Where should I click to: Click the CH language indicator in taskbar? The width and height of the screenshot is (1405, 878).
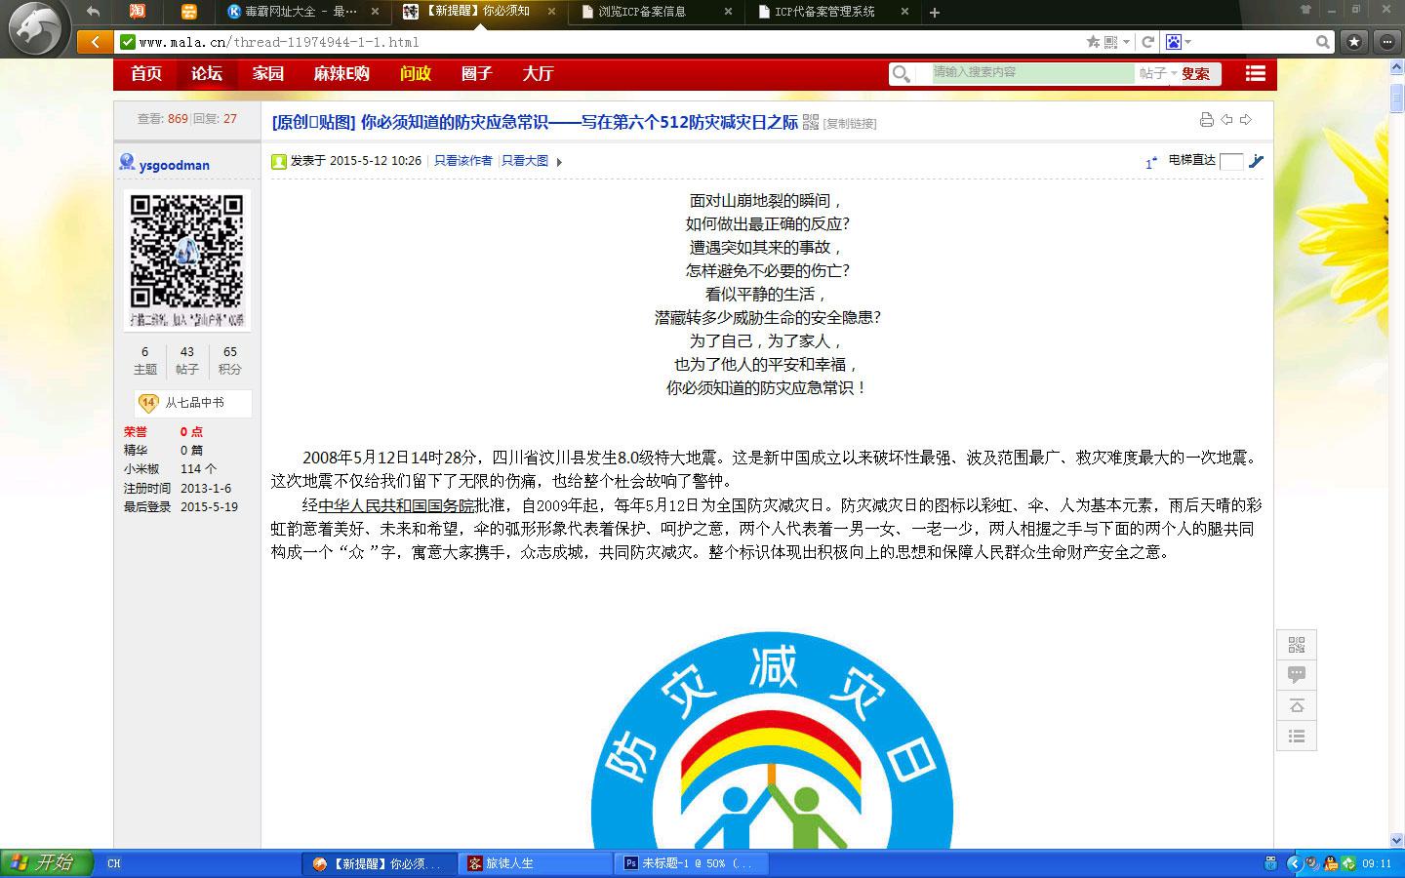114,863
